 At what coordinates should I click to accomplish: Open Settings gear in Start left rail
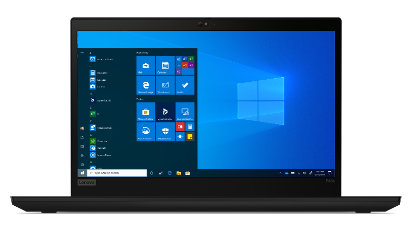82,155
